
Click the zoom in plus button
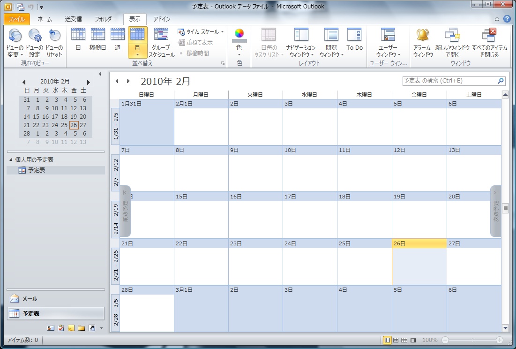pyautogui.click(x=499, y=340)
